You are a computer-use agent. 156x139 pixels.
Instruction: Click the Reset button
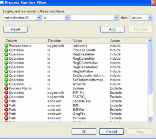point(15,29)
